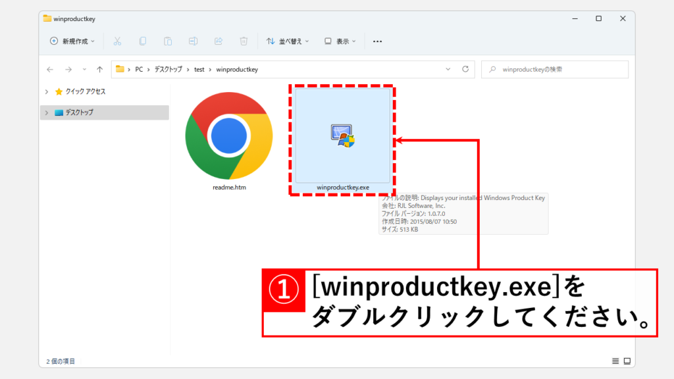Viewport: 674px width, 379px height.
Task: Click winproductkey in the address breadcrumb
Action: [237, 69]
